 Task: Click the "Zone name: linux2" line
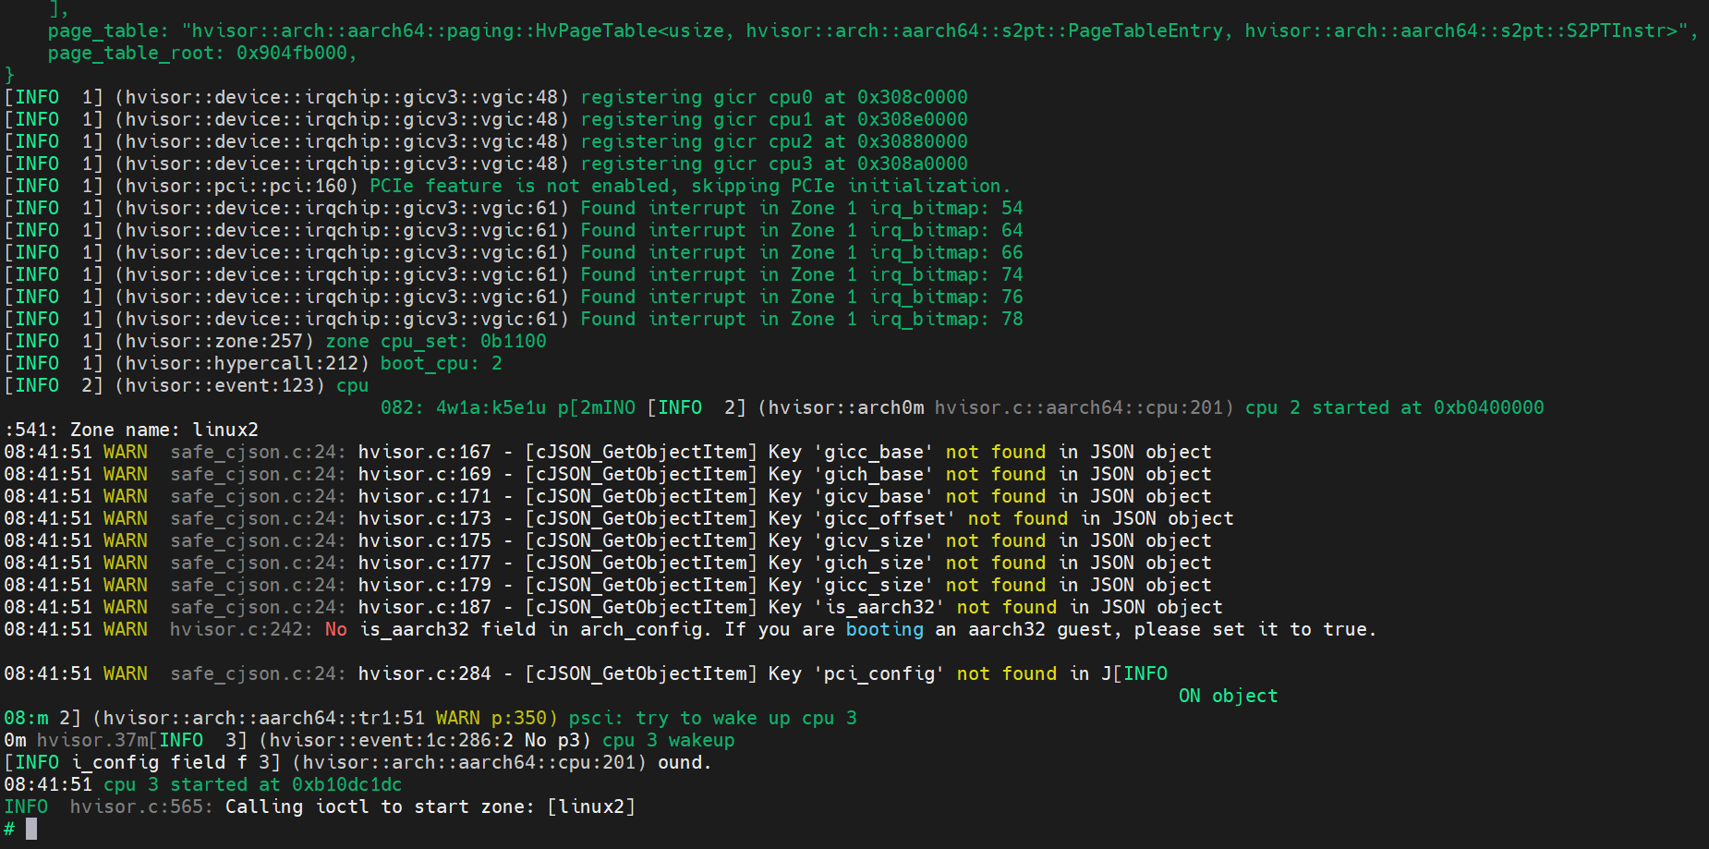pyautogui.click(x=164, y=430)
